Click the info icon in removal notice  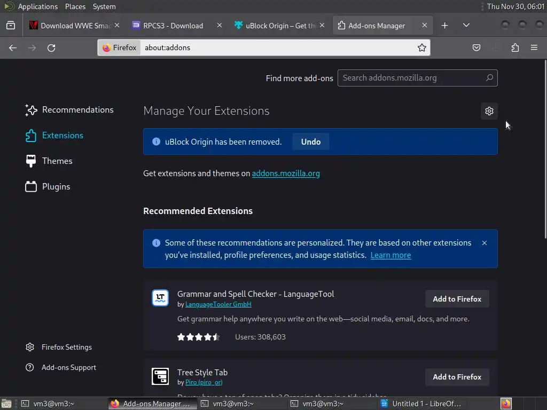pos(156,141)
